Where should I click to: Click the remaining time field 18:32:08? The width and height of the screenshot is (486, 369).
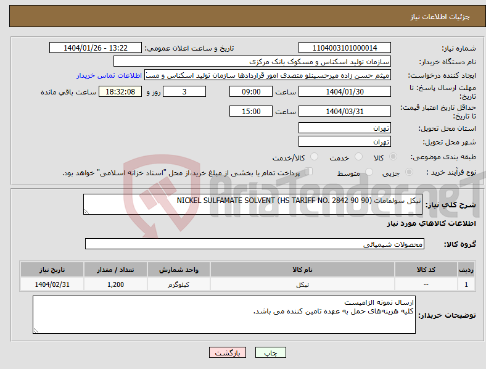click(x=120, y=92)
